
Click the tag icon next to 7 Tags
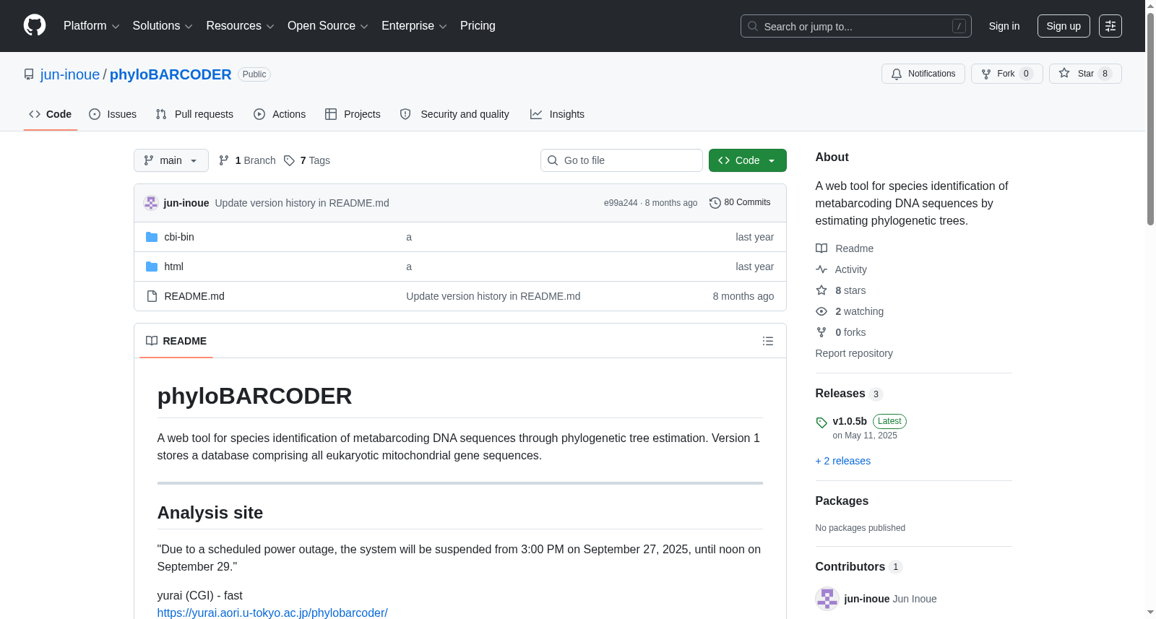pyautogui.click(x=289, y=160)
